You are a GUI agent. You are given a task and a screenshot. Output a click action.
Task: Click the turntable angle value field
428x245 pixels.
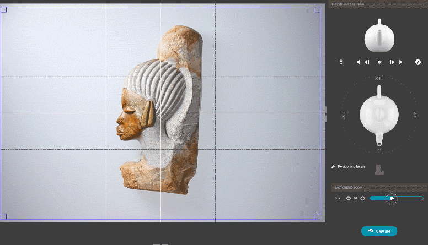point(379,62)
